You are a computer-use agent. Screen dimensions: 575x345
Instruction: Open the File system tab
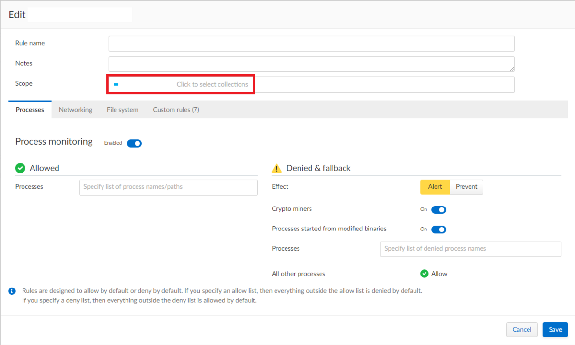[x=123, y=110]
